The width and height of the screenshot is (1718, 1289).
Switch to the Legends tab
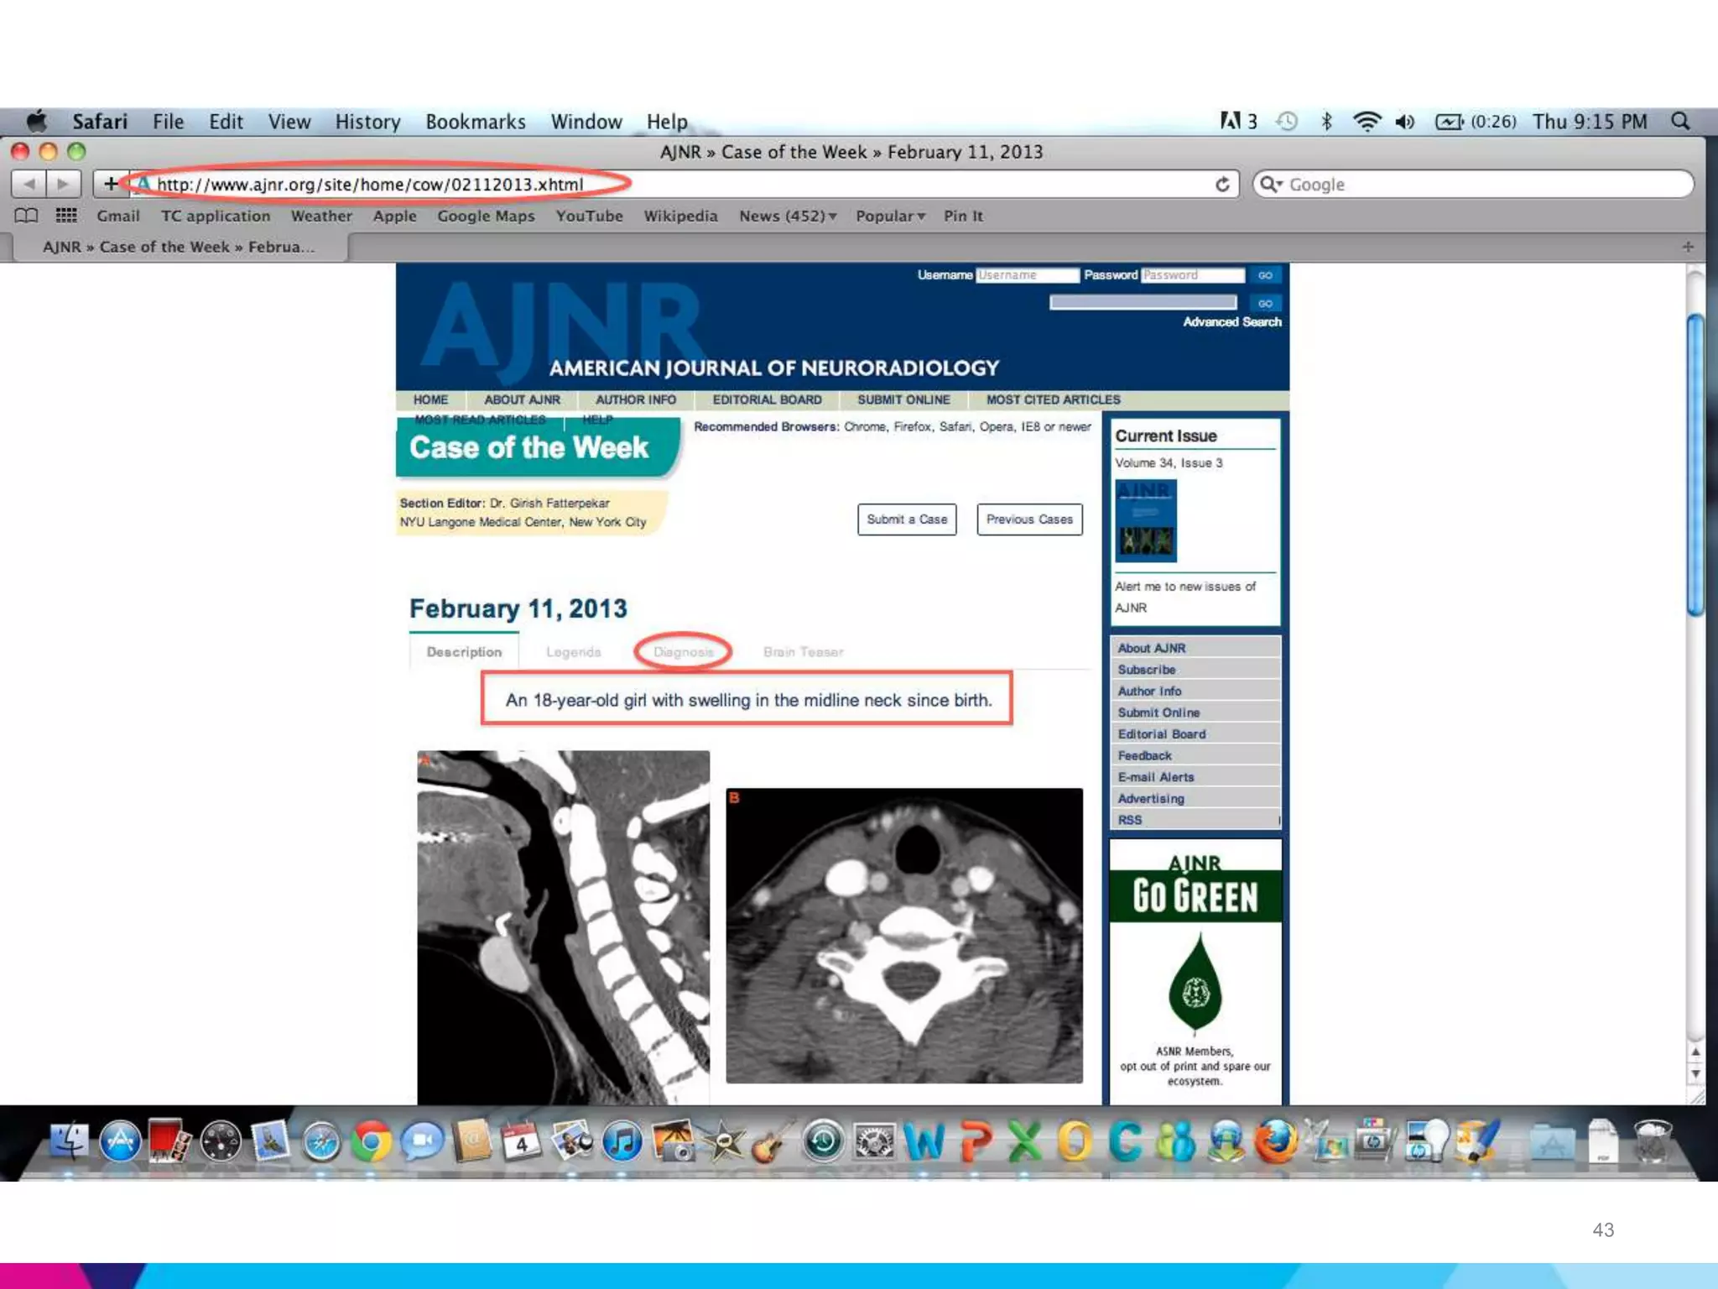[573, 652]
